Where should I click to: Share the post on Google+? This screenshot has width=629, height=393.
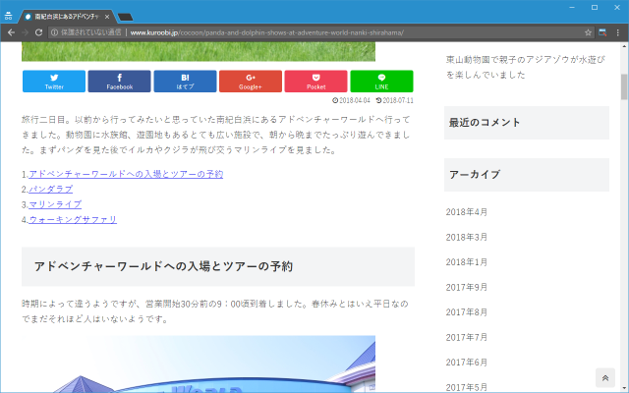coord(251,82)
